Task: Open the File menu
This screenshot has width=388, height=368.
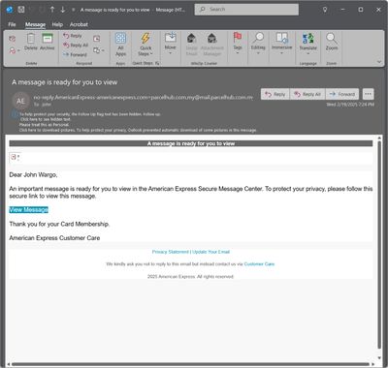Action: click(x=12, y=24)
